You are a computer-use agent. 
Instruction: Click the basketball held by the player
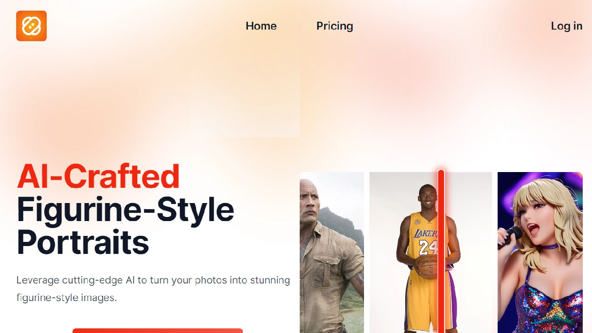click(428, 267)
